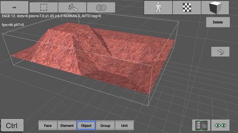Click the fps=46 phT=0 readout
Viewport: 238px width, 133px height.
pos(13,25)
